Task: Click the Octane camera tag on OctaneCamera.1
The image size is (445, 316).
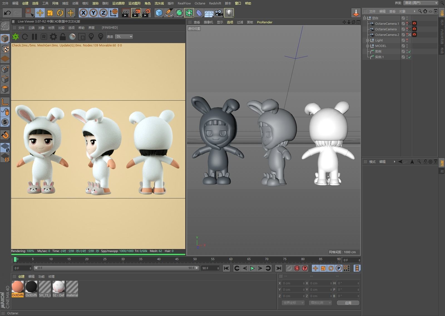Action: (414, 24)
